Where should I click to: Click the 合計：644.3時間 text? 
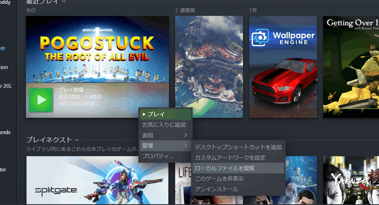[x=76, y=104]
